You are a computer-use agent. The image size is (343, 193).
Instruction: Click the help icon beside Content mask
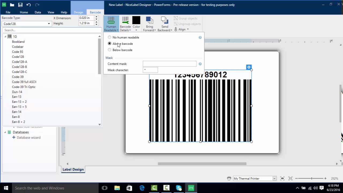tap(200, 64)
